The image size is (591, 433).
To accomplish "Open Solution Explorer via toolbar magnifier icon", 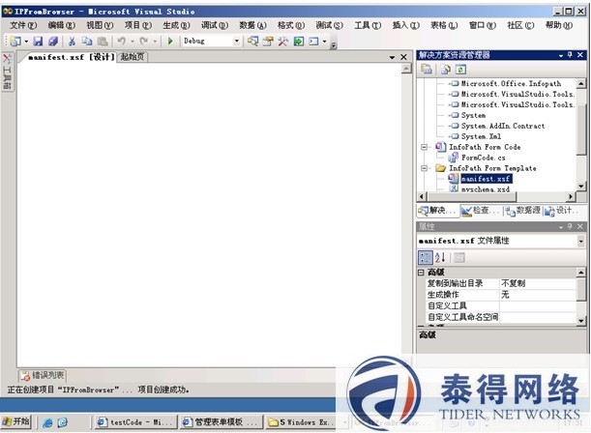I will pyautogui.click(x=252, y=41).
